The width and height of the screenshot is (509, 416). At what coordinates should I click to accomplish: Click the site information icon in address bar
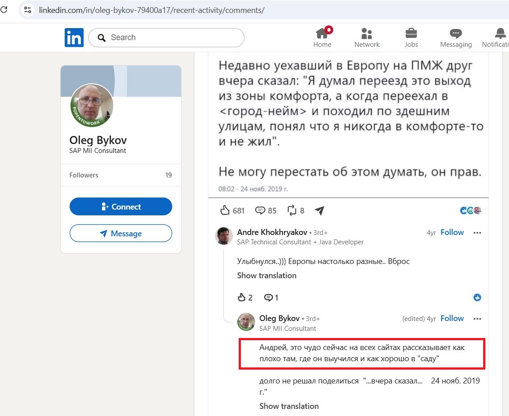pos(28,10)
